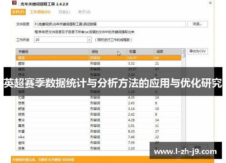Click the keyword list scrollbar thumb
Viewport: 226px width, 163px height.
tap(183, 55)
